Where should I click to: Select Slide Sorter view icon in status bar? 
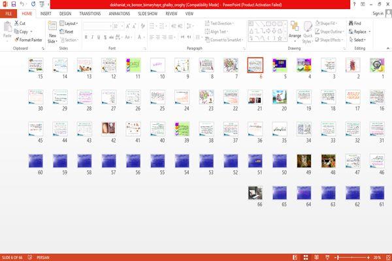(306, 257)
